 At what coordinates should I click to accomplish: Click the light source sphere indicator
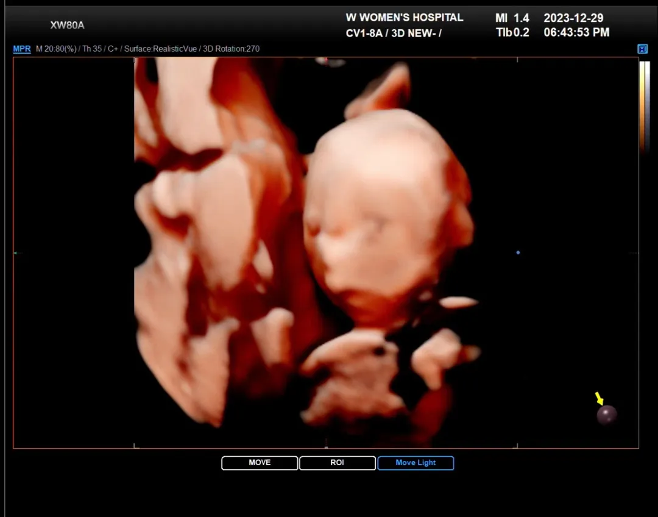coord(607,415)
